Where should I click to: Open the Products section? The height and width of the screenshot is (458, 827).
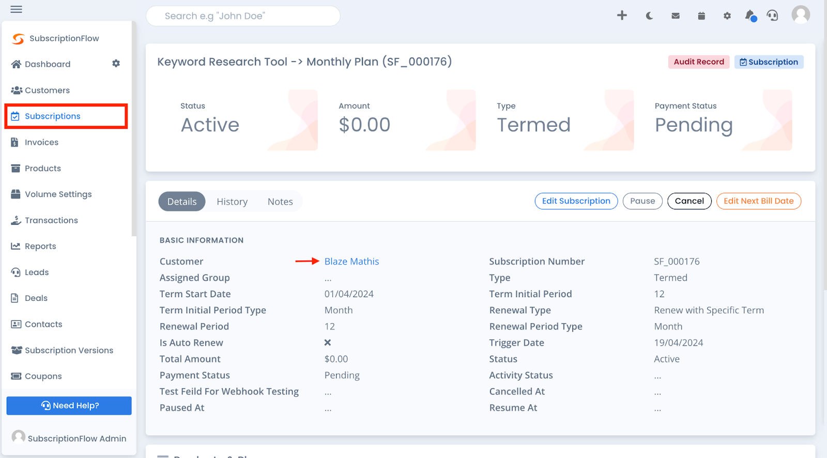click(42, 168)
